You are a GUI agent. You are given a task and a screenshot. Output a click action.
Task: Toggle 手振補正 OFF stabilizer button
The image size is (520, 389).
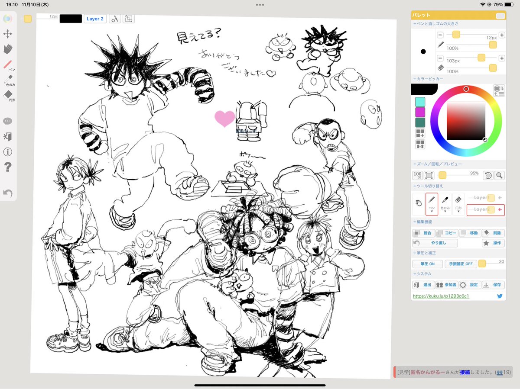461,264
